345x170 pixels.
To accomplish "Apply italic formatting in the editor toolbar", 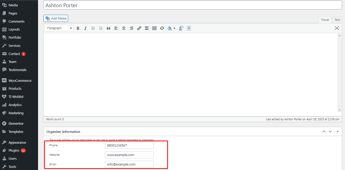I will [85, 28].
